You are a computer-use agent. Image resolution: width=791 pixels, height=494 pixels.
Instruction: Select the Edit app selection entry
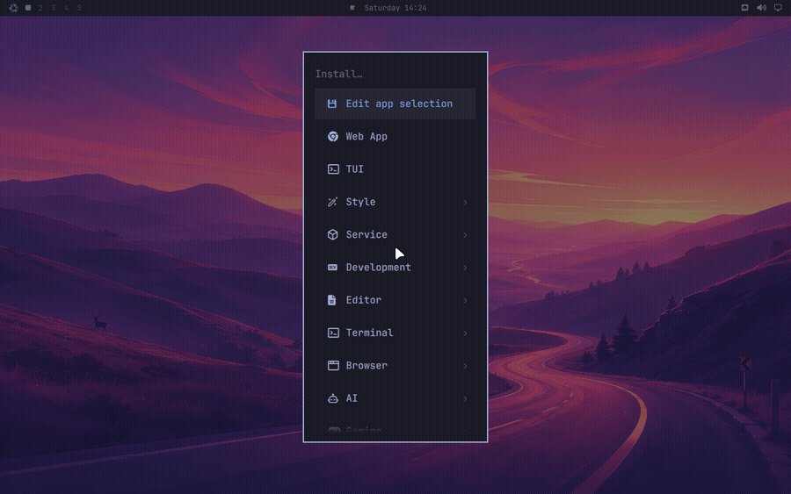click(395, 104)
